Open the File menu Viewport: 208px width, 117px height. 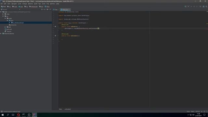point(2,4)
